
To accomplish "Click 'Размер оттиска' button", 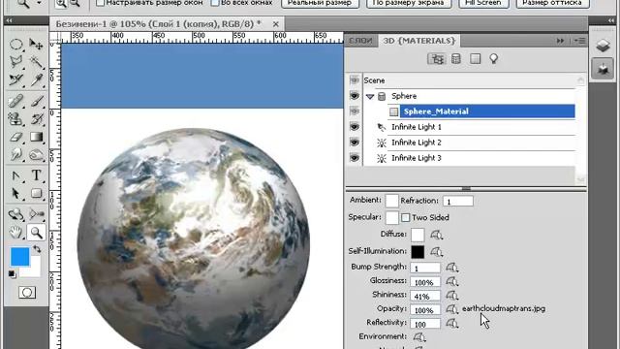I will [552, 3].
